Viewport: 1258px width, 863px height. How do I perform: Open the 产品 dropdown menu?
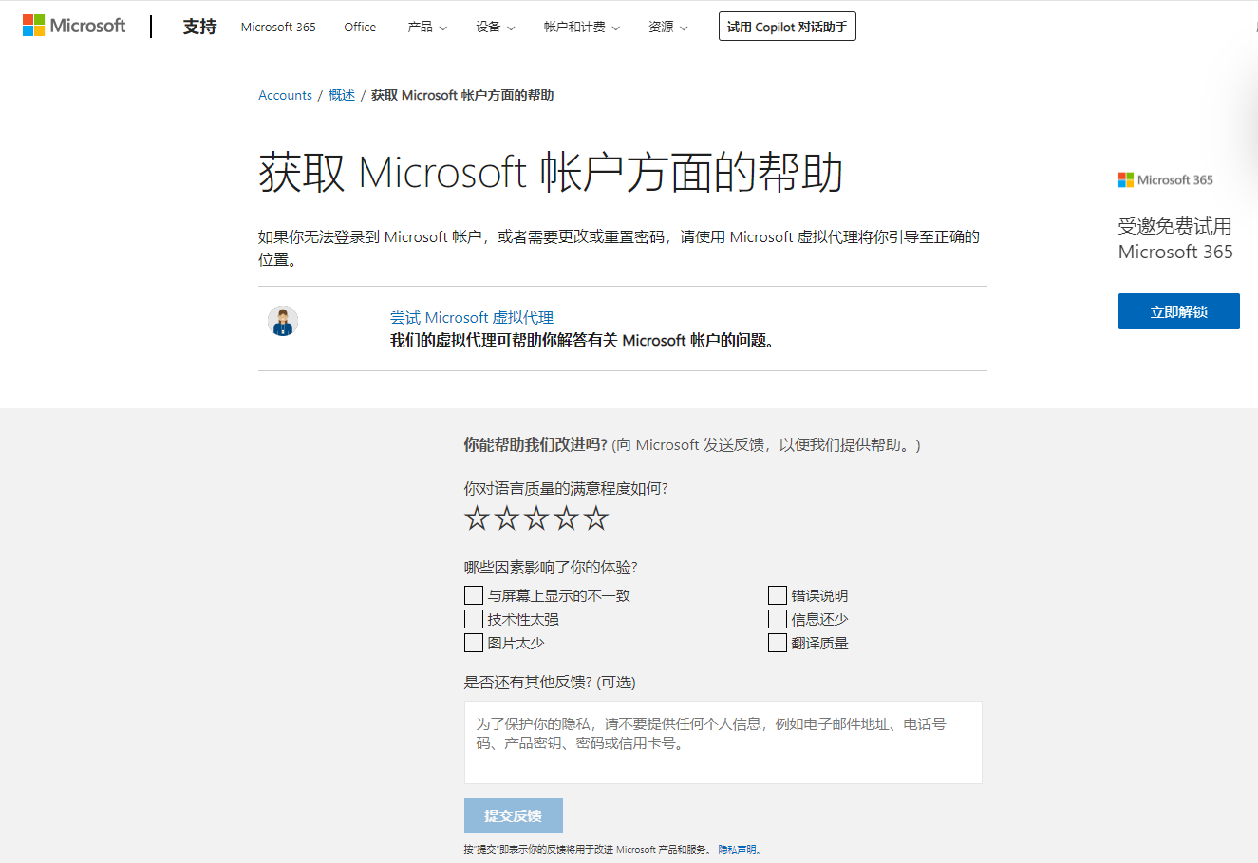coord(426,27)
